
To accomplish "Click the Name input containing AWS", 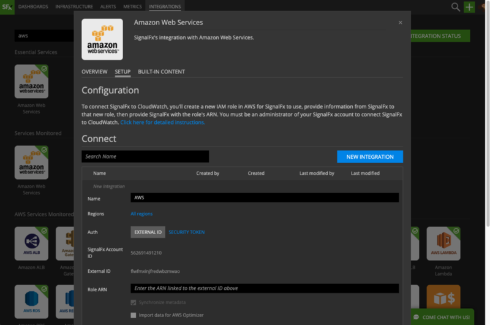I will click(265, 197).
